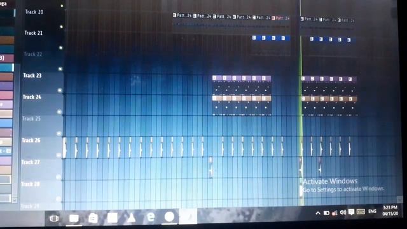Viewport: 407px width, 229px height.
Task: Select the Track 24 header label
Action: point(32,97)
